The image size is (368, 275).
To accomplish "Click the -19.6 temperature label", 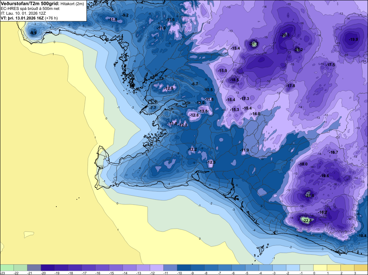I will 324,176.
